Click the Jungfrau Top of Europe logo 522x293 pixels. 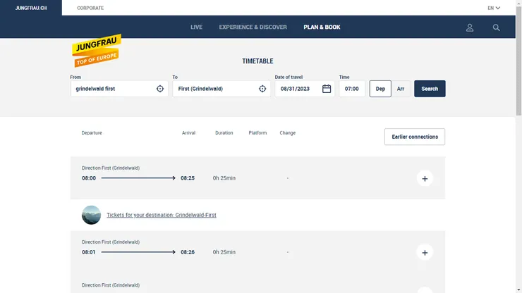[x=97, y=50]
